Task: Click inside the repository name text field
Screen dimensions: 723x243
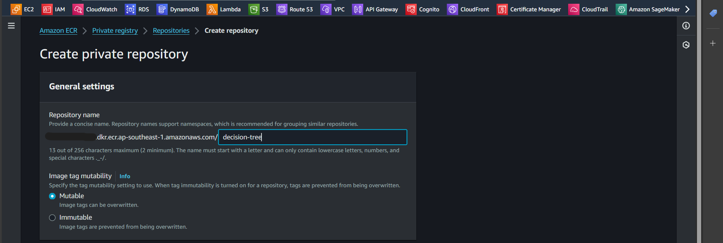Action: pyautogui.click(x=312, y=137)
